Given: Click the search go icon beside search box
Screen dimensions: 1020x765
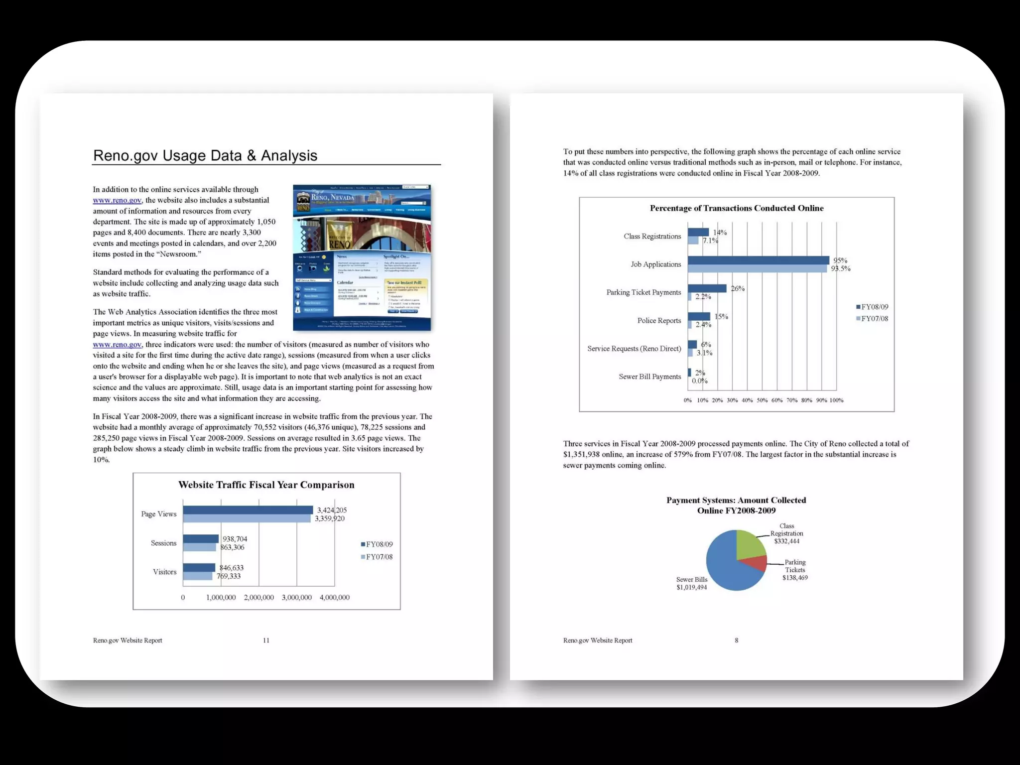Looking at the screenshot, I should [425, 203].
